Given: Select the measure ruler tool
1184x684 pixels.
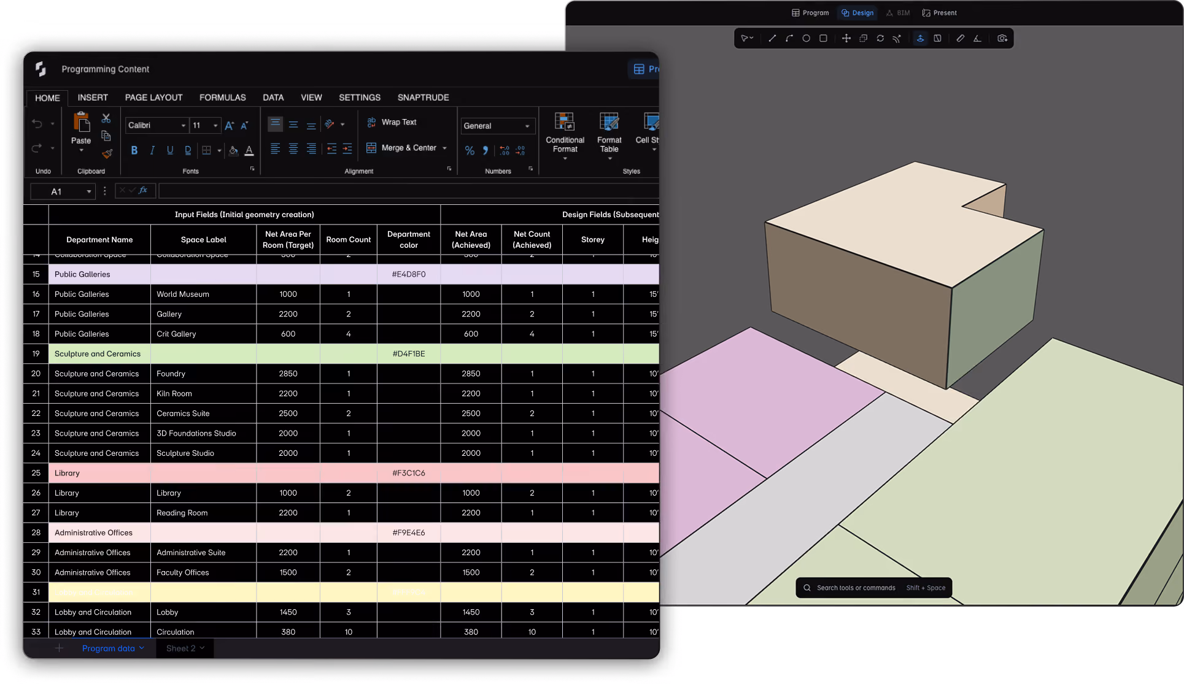Looking at the screenshot, I should click(x=960, y=39).
